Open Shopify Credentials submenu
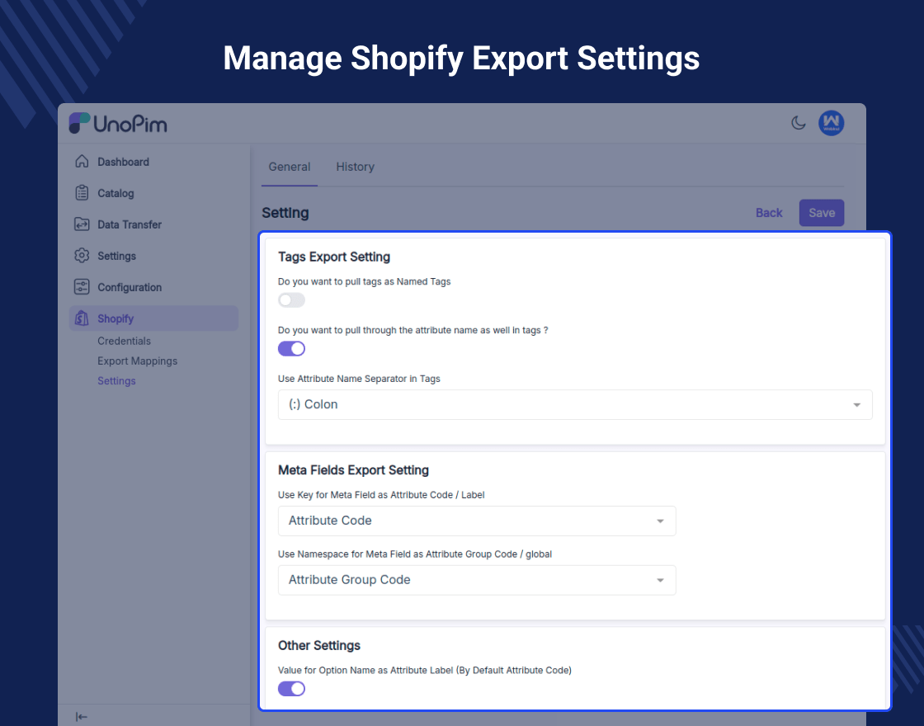The width and height of the screenshot is (924, 726). pos(124,341)
